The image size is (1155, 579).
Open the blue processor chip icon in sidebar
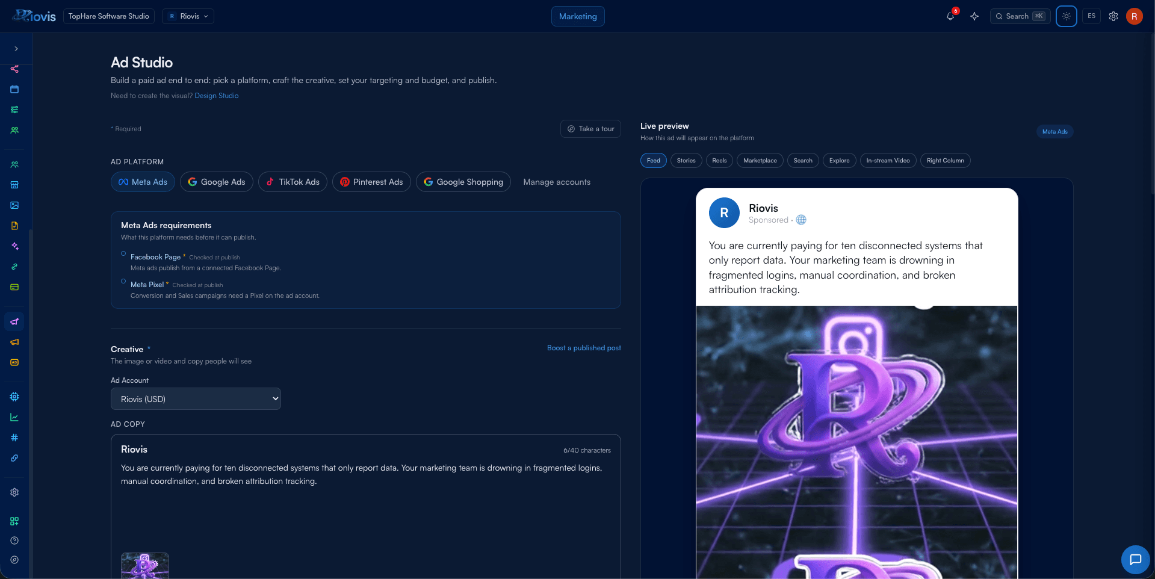(x=14, y=397)
